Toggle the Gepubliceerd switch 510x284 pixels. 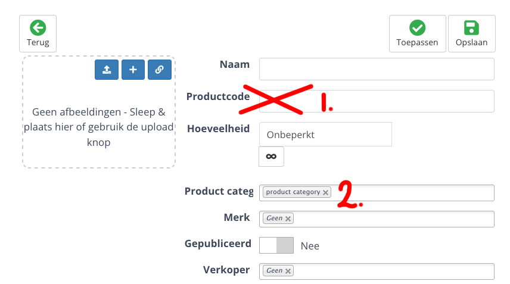(x=276, y=245)
